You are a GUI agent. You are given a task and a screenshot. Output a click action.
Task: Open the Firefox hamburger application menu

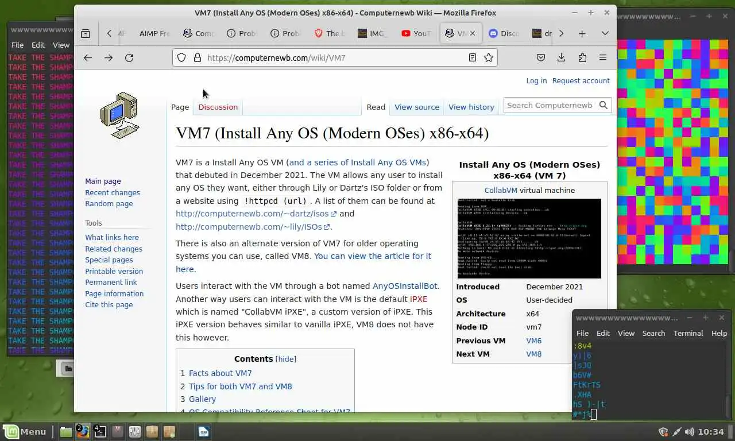603,57
